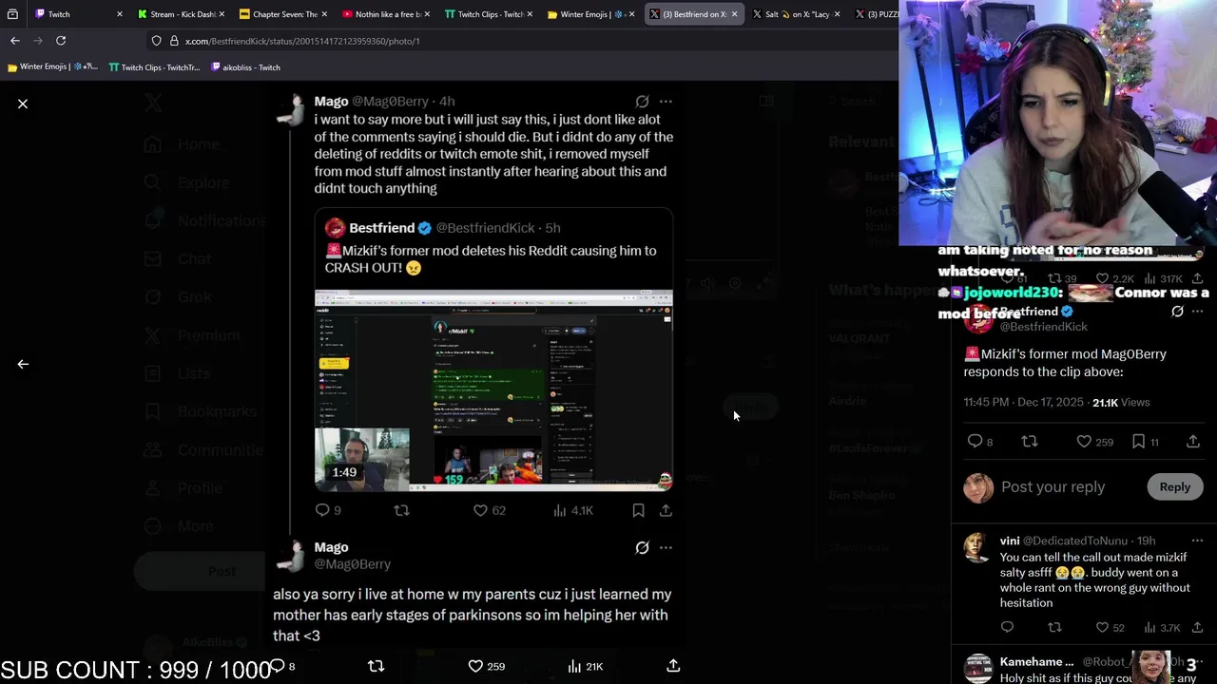The width and height of the screenshot is (1217, 684).
Task: Go to previous photo with left arrow
Action: pyautogui.click(x=23, y=364)
